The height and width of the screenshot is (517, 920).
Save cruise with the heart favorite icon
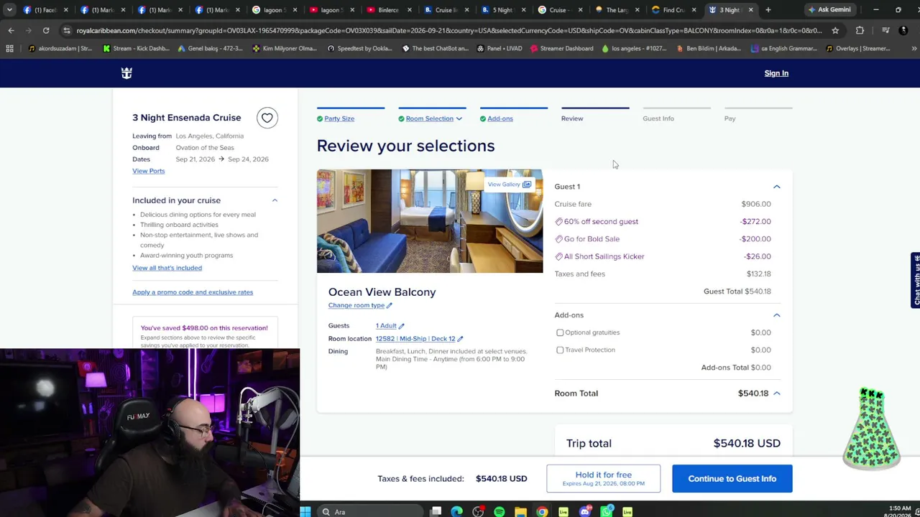tap(267, 118)
